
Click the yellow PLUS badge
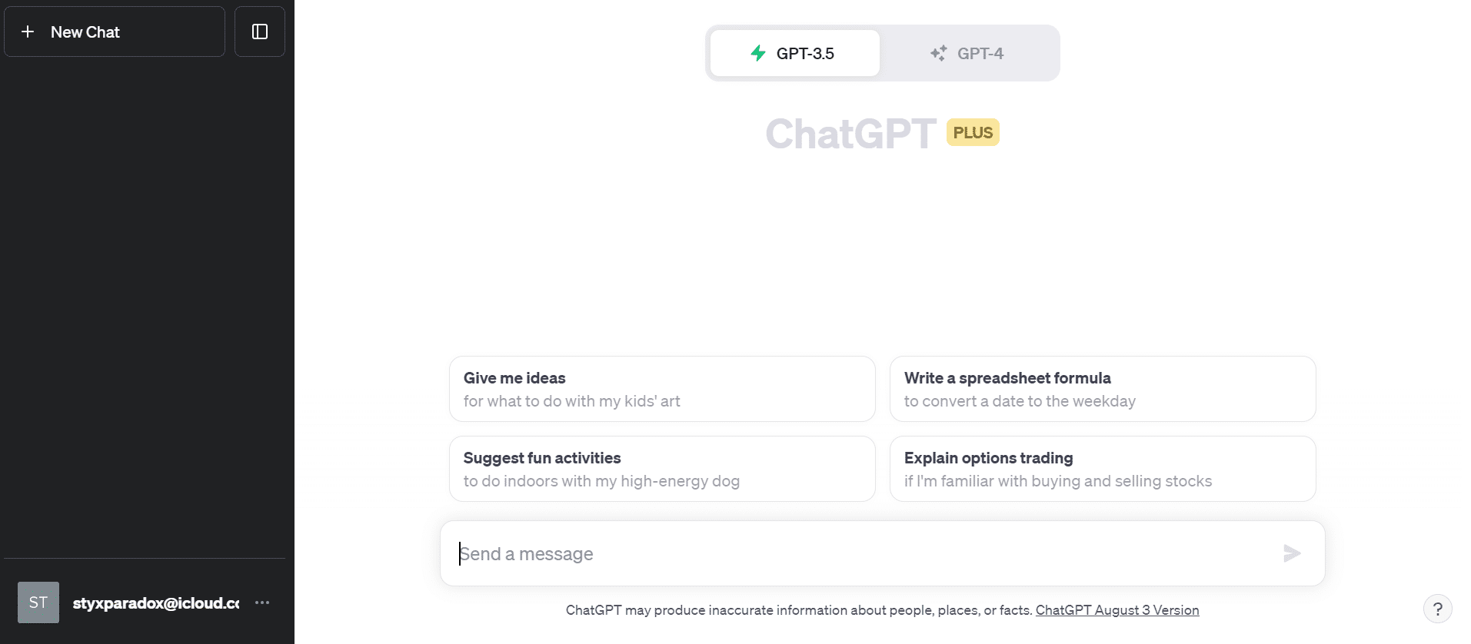coord(973,132)
